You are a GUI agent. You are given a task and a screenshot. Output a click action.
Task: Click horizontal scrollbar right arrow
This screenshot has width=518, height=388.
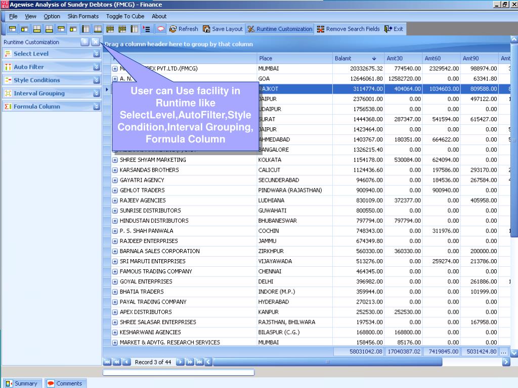506,362
